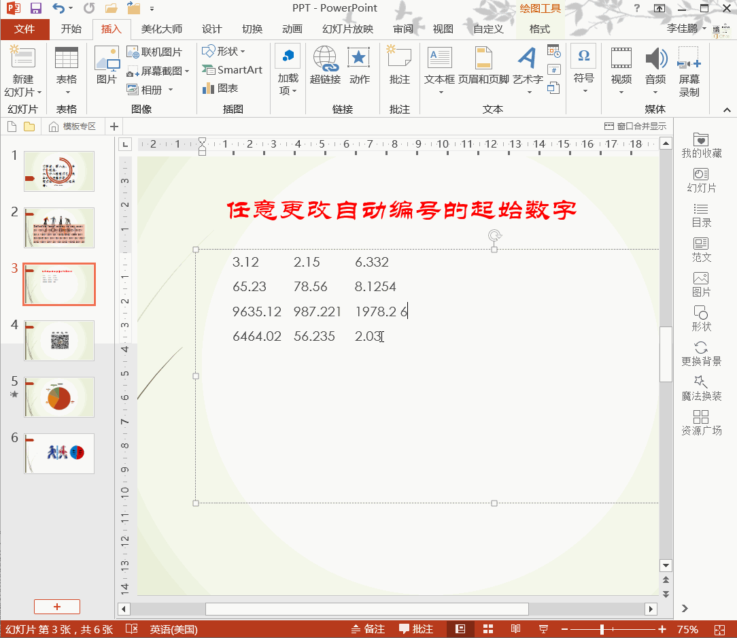Screen dimensions: 737x638
Task: Switch to Reading view
Action: pyautogui.click(x=515, y=629)
